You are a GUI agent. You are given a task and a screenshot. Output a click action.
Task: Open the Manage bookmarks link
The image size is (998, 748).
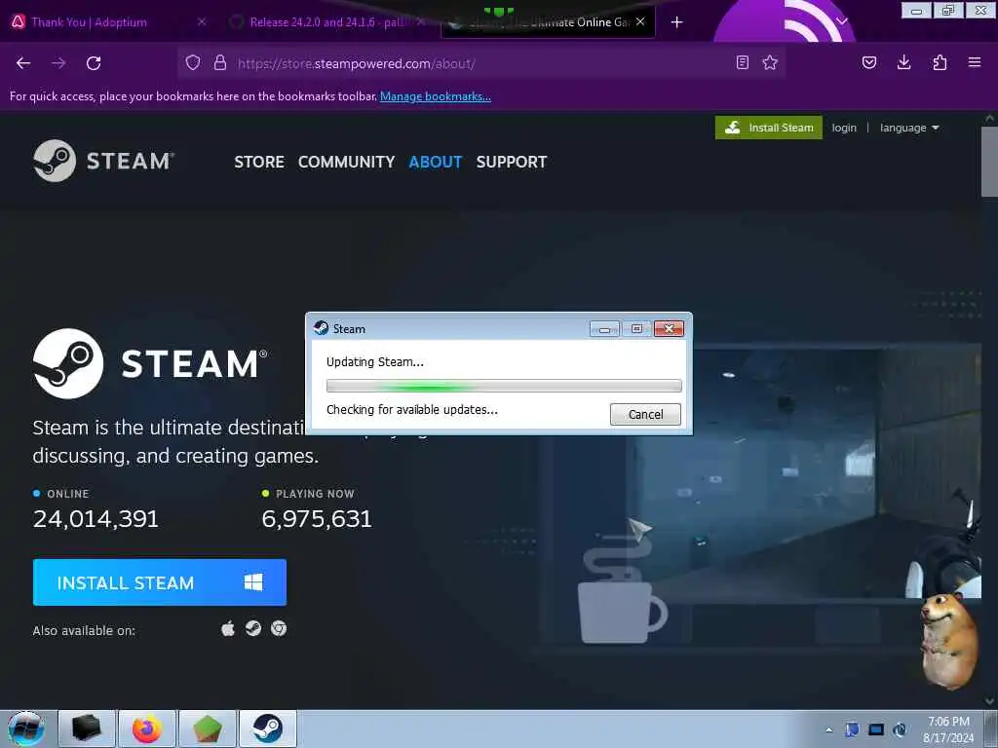pos(436,96)
